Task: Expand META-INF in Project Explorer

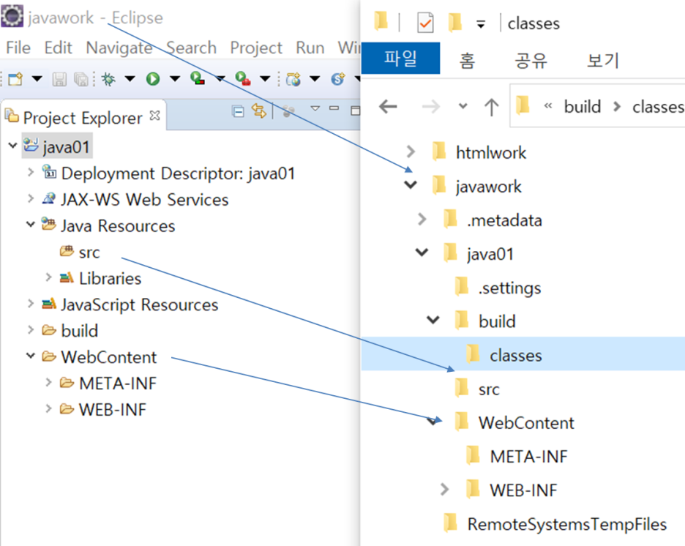Action: click(48, 382)
